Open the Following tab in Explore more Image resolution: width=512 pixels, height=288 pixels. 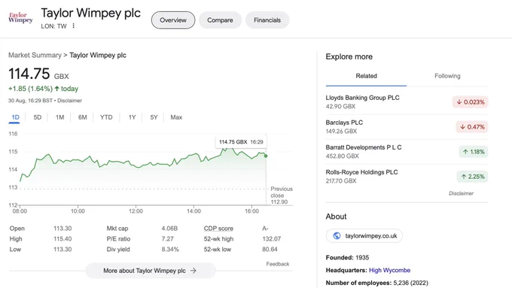pos(447,76)
